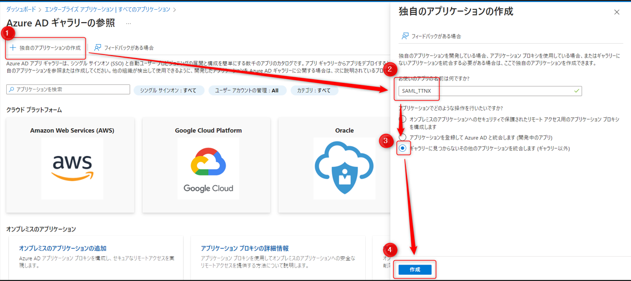Click the search magnifier icon

click(12, 90)
